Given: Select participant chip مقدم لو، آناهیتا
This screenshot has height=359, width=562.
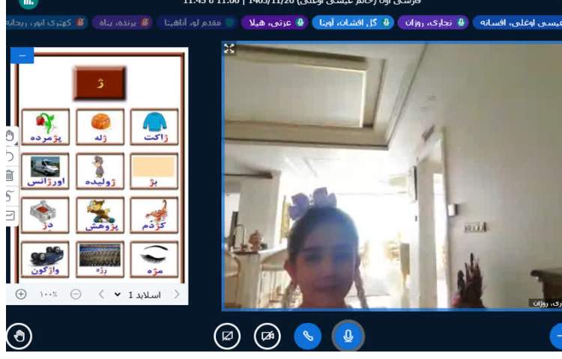Looking at the screenshot, I should click(x=196, y=22).
